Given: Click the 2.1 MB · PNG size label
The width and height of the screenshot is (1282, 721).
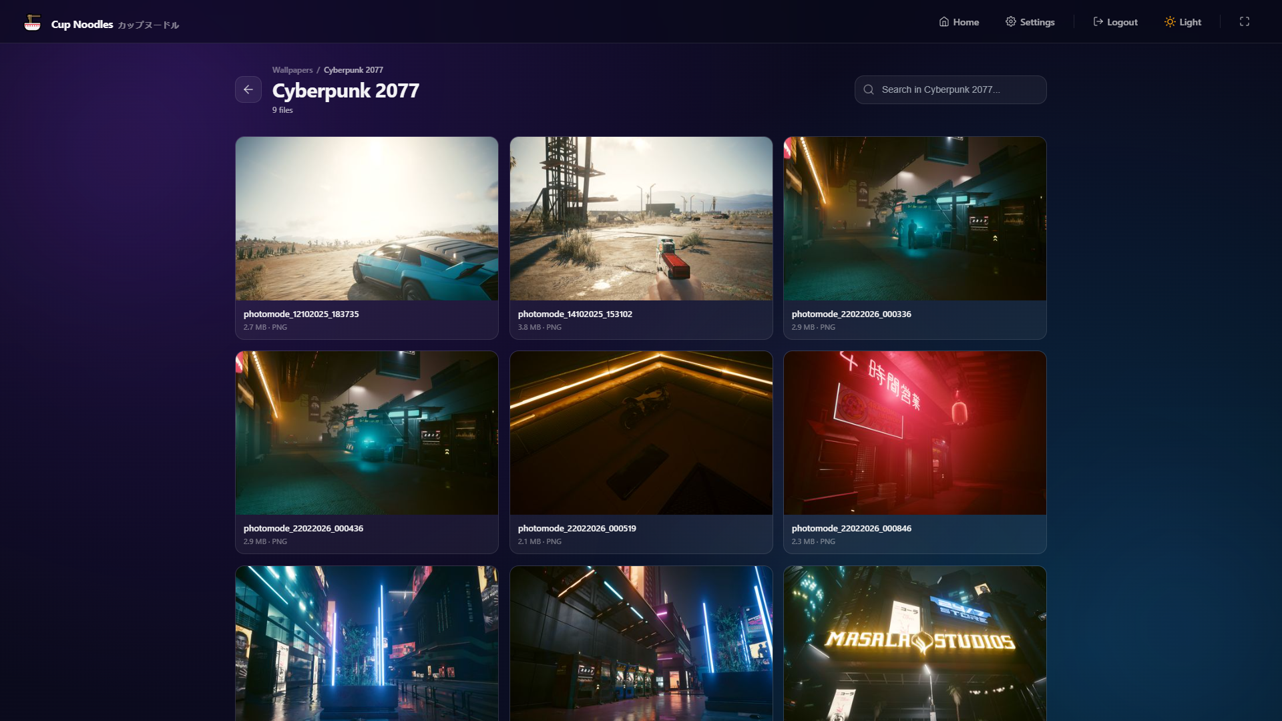Looking at the screenshot, I should (540, 541).
